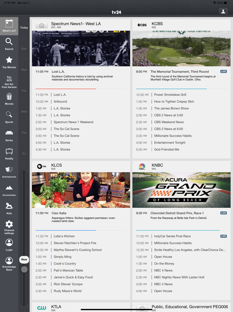
Task: Tap the NBC peacock logo
Action: [142, 166]
